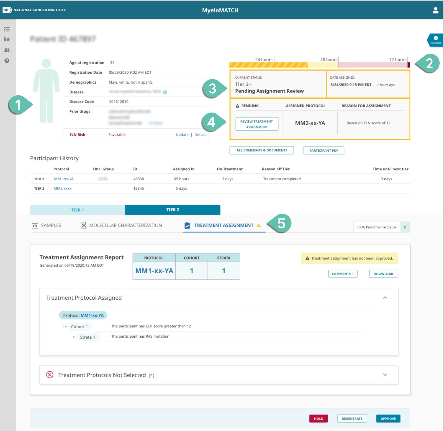Click the assigned protocol MM2-xx-YA text
Screen dimensions: 444x431
[x=310, y=123]
